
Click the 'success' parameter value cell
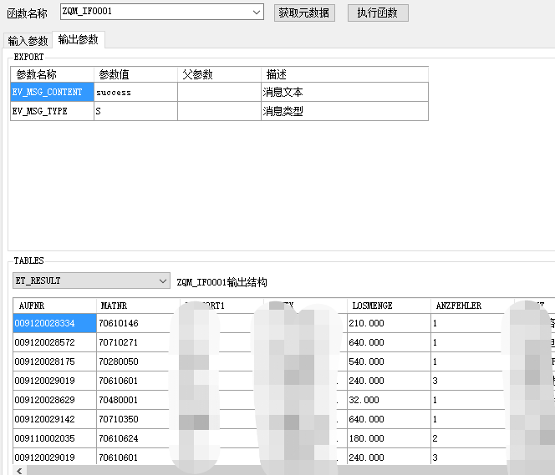pyautogui.click(x=135, y=92)
